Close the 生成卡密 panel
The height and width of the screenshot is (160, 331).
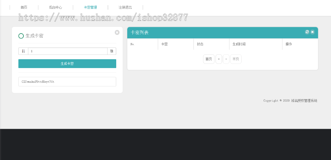click(x=117, y=32)
